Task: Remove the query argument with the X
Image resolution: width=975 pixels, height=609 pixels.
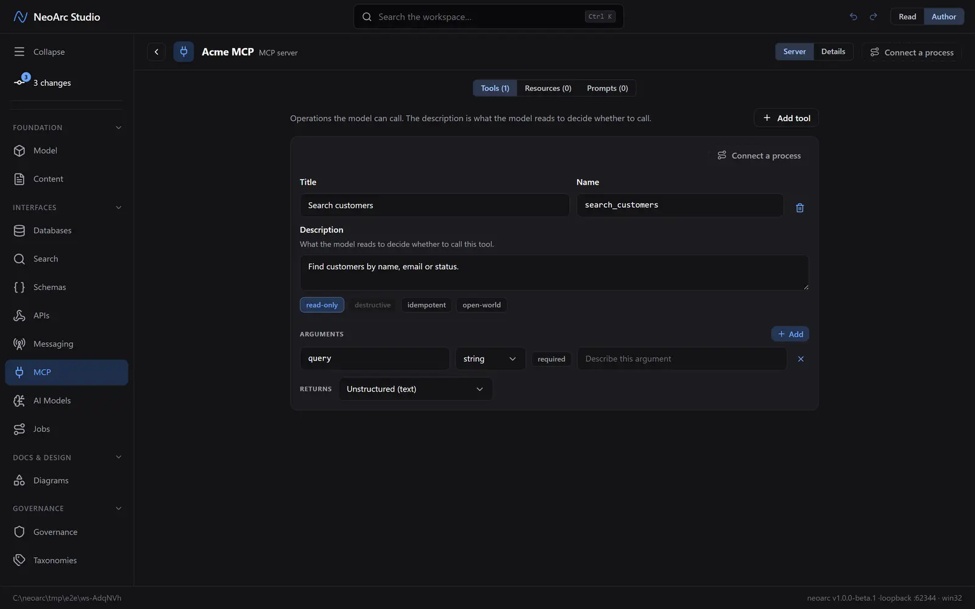Action: [801, 359]
